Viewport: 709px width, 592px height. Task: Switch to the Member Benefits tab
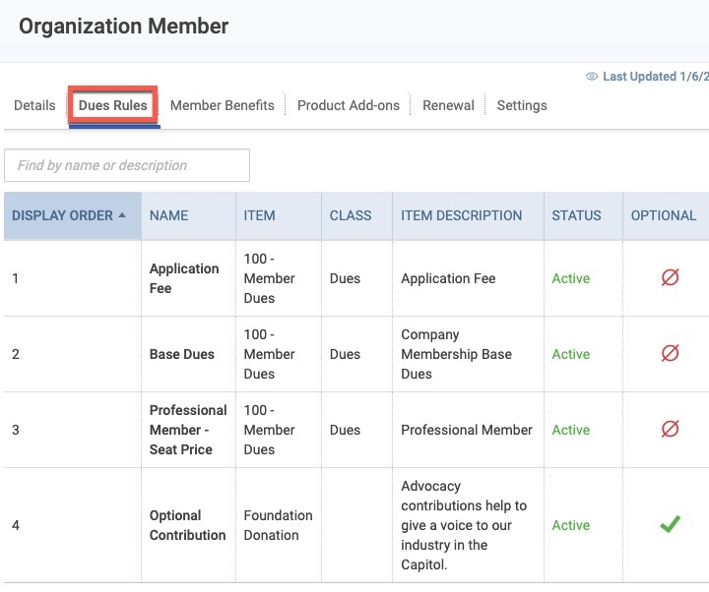tap(222, 105)
